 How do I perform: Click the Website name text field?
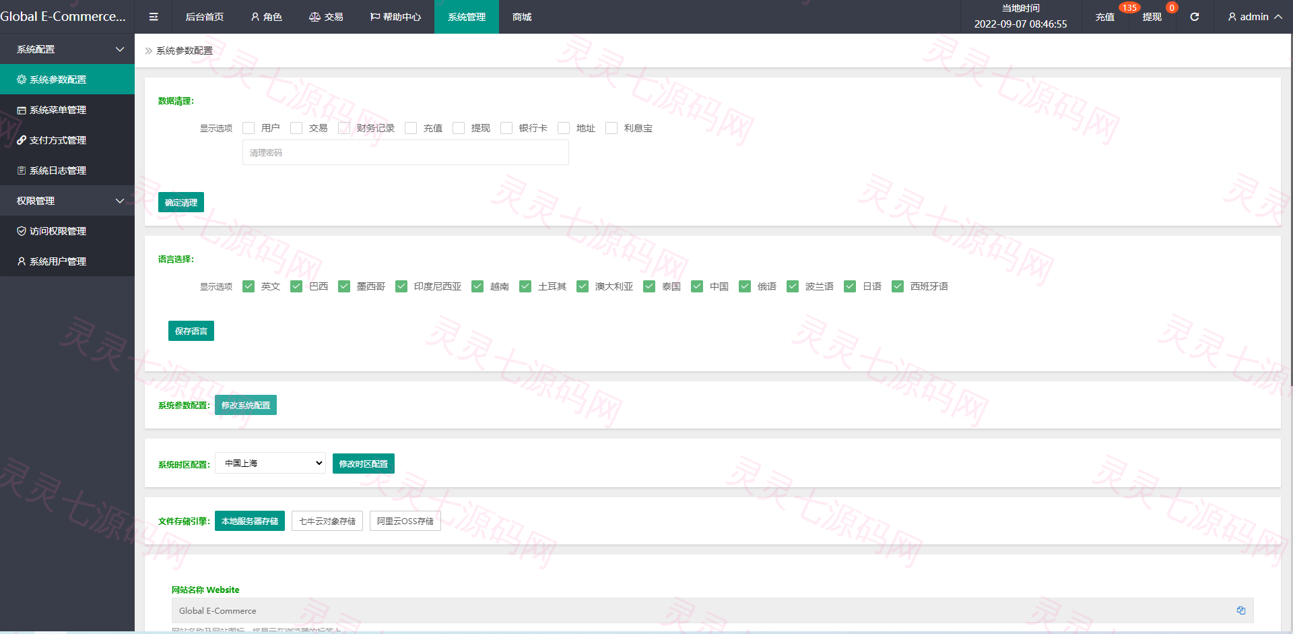tap(712, 610)
